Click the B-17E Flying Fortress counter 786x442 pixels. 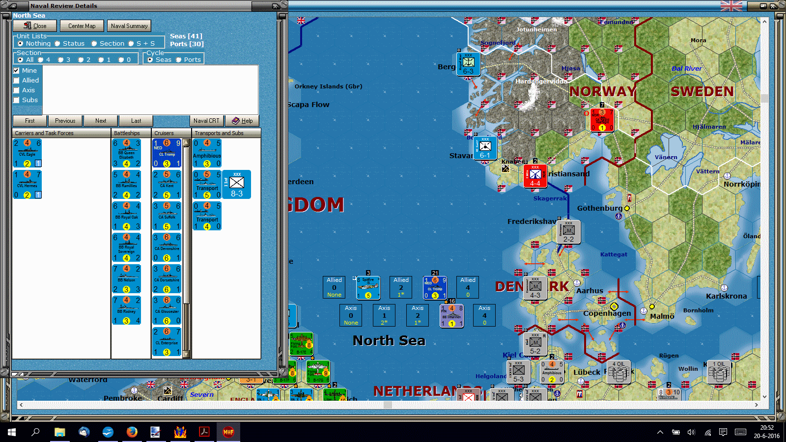[301, 344]
